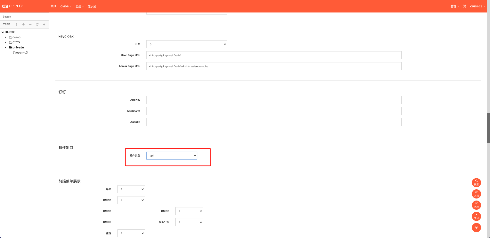Click the 流水线 navigation link
Viewport: 490px width, 238px height.
click(92, 6)
